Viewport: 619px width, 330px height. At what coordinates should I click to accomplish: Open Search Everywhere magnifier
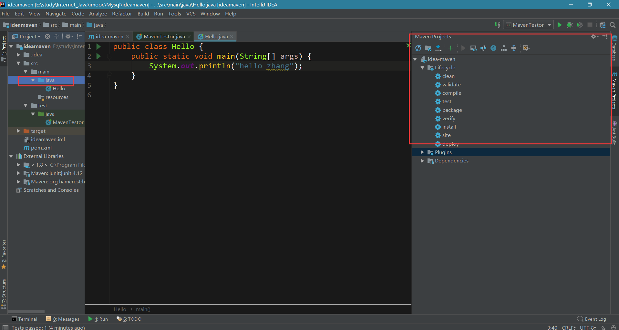pyautogui.click(x=612, y=25)
